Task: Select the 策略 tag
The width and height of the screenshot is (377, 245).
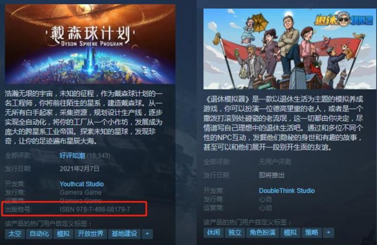Action: coord(311,233)
